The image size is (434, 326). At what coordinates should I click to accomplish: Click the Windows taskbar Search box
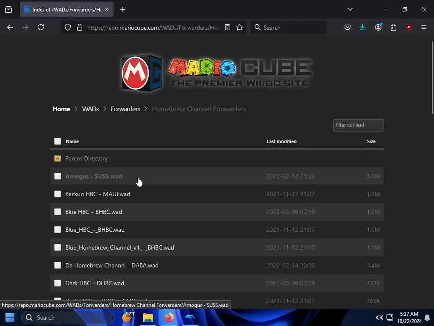click(x=68, y=318)
